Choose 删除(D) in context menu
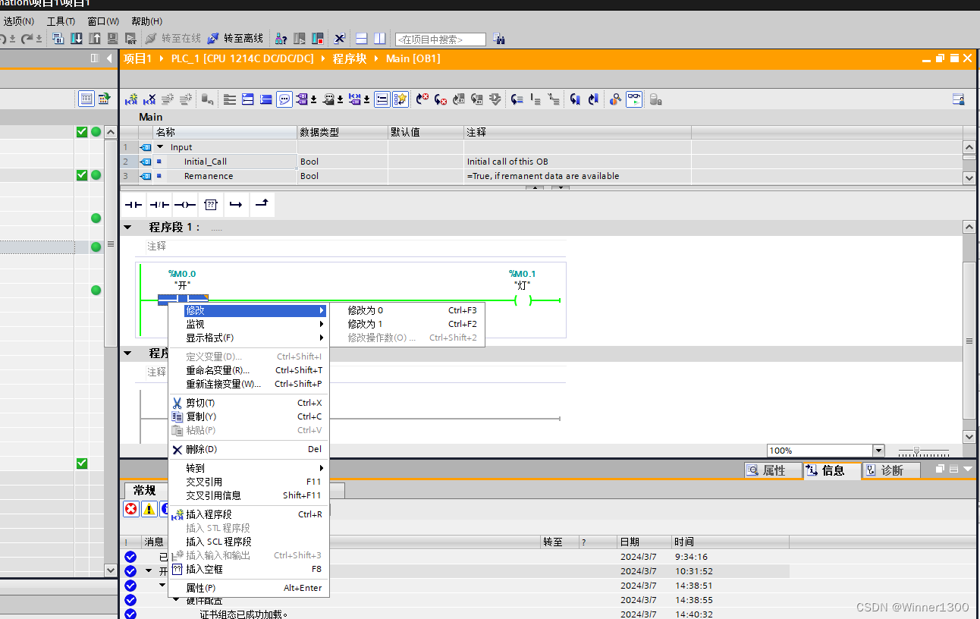 click(249, 449)
